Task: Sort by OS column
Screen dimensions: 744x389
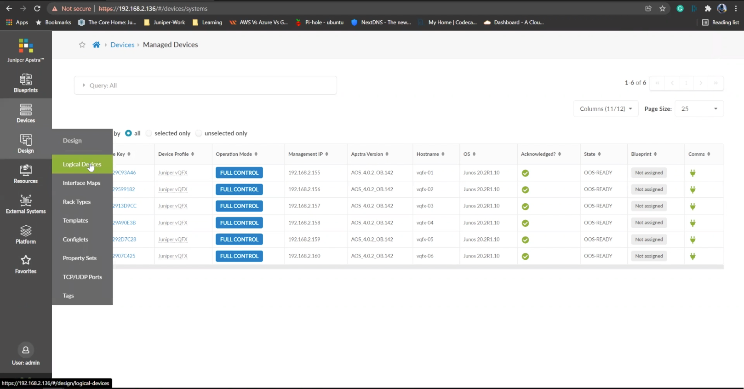Action: pyautogui.click(x=469, y=154)
